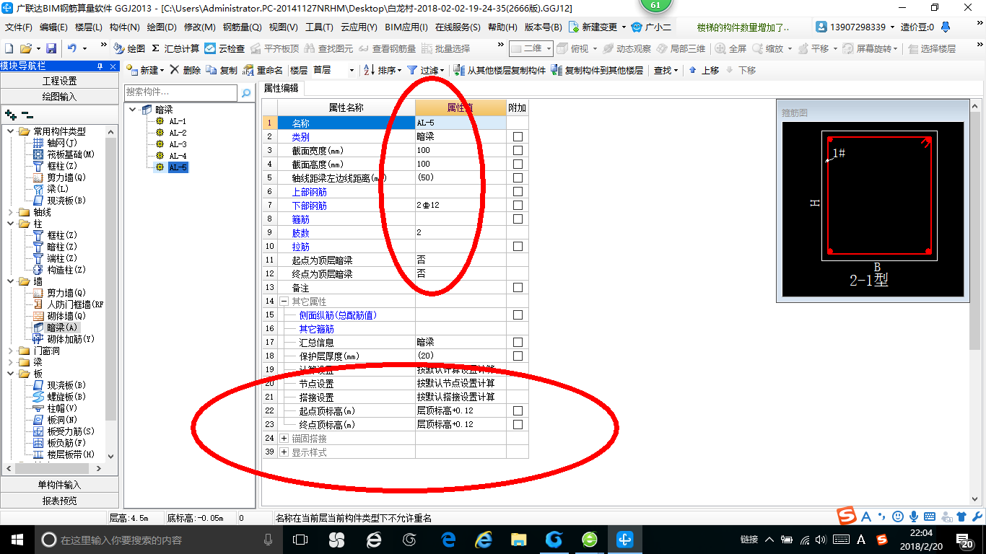Expand the 轴线 group

10,212
